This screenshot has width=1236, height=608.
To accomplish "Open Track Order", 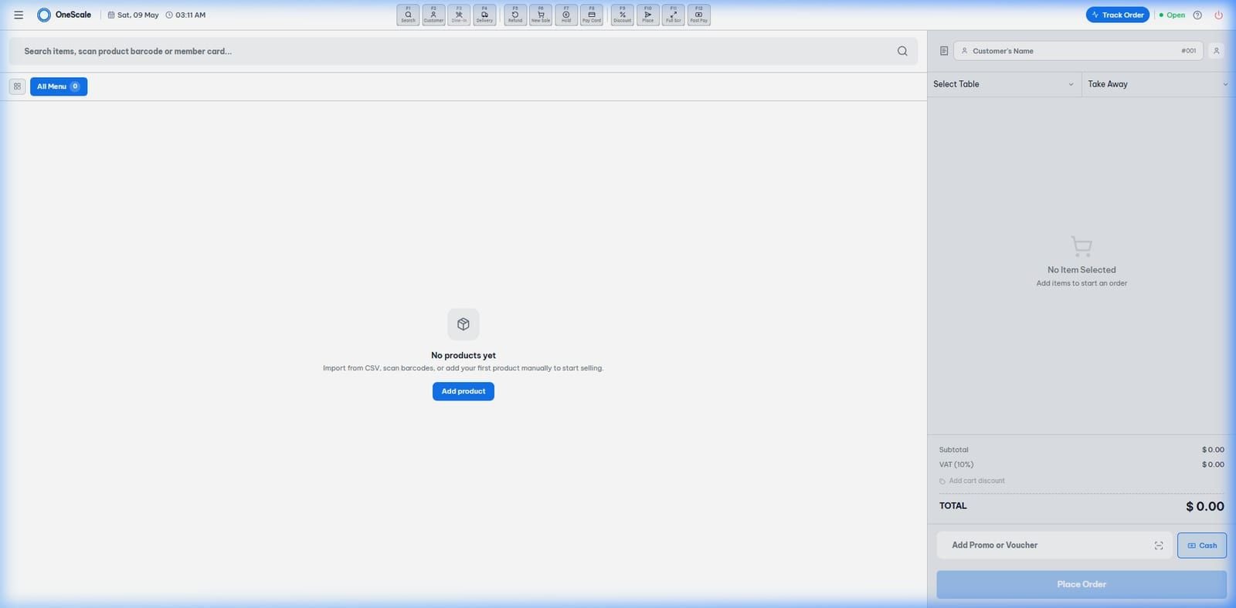I will [x=1118, y=15].
